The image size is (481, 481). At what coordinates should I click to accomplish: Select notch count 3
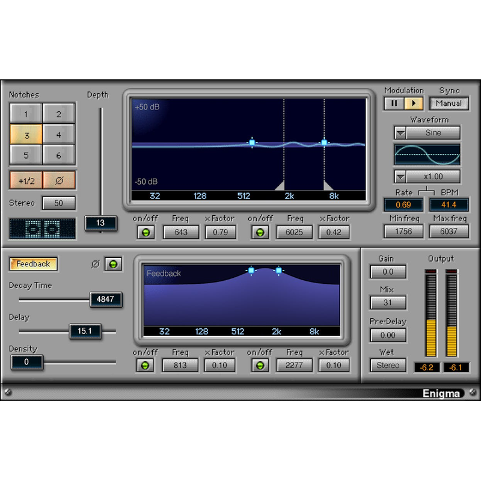(26, 134)
